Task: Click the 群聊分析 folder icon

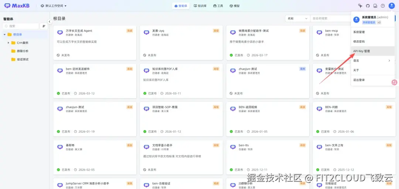Action: (x=13, y=51)
